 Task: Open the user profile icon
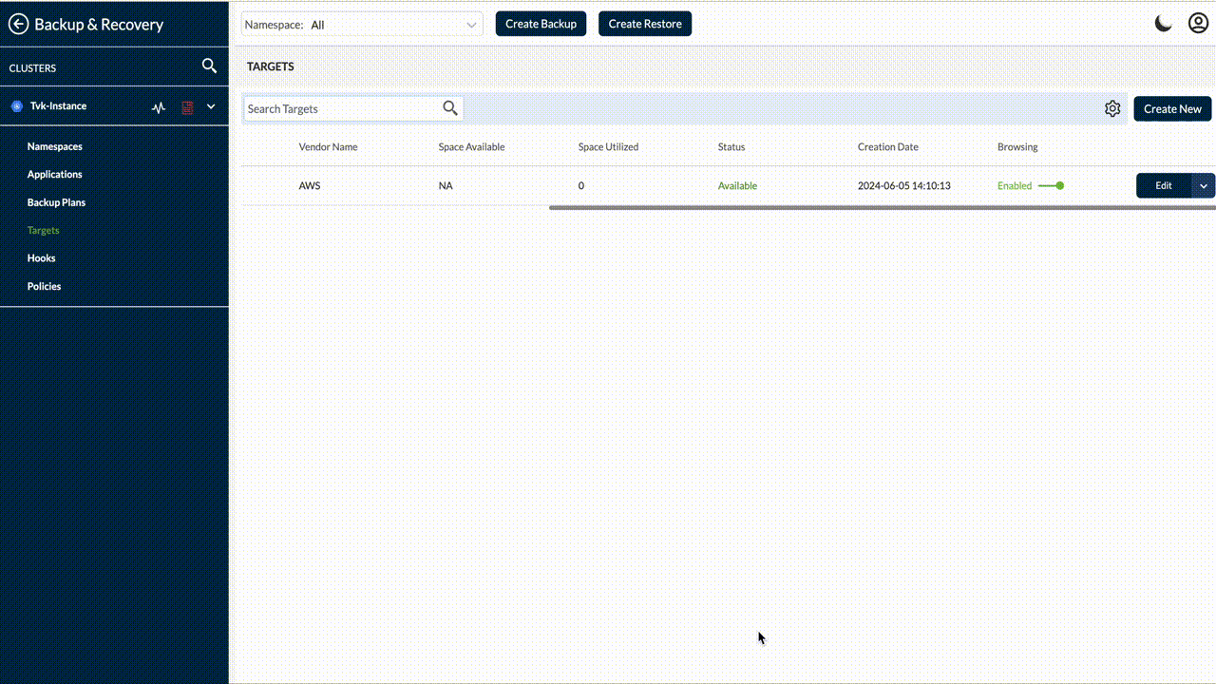1198,23
